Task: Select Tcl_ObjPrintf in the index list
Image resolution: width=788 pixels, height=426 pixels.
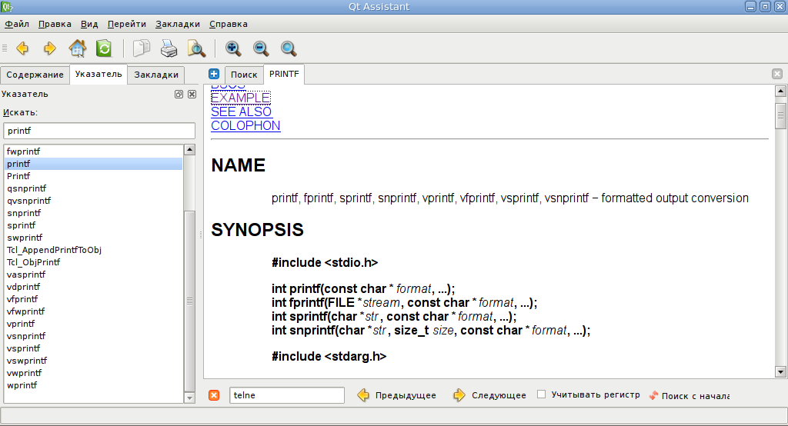Action: point(93,262)
